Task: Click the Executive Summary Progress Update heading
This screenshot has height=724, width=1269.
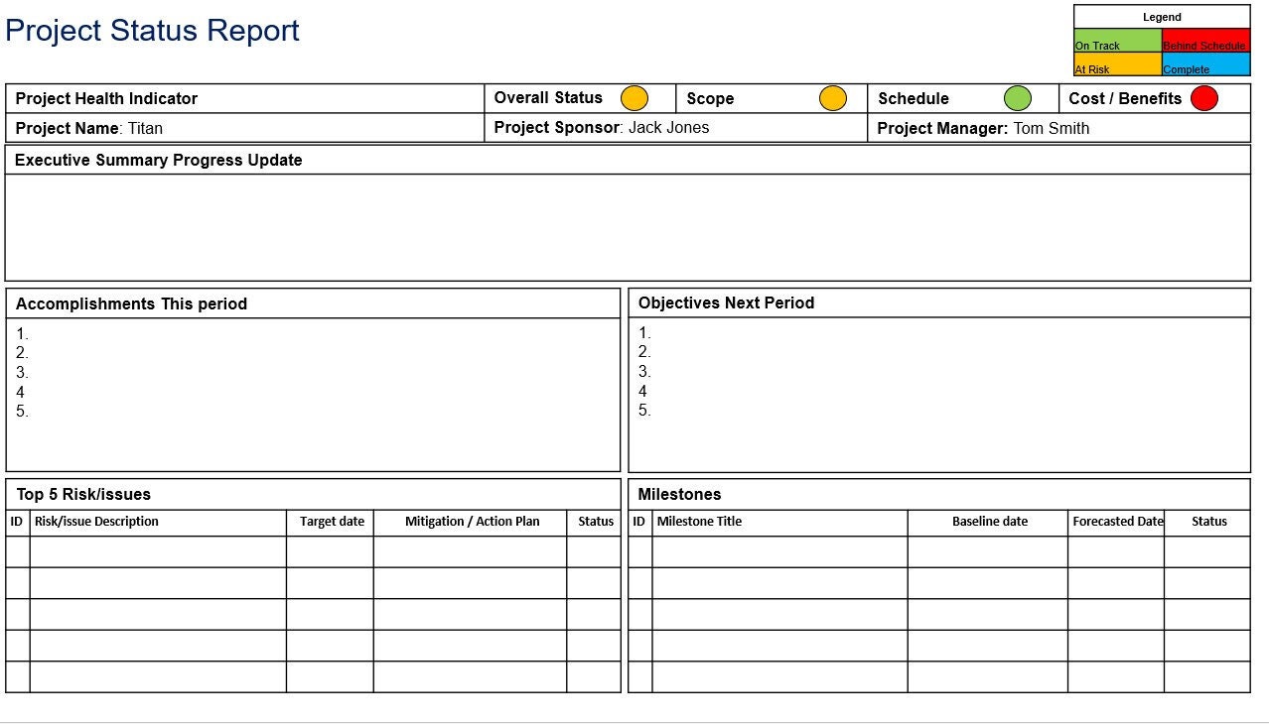Action: [159, 160]
